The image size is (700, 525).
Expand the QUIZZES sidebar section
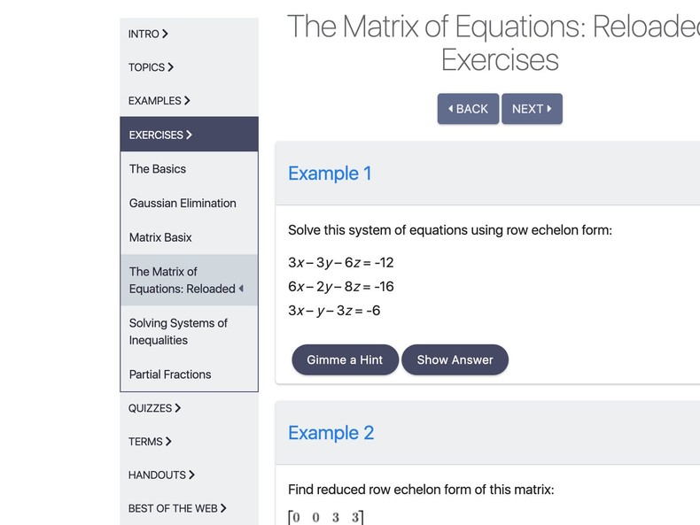pyautogui.click(x=154, y=408)
